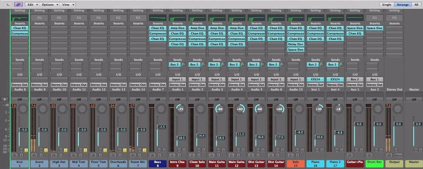423x169 pixels.
Task: Mute the Snare channel
Action: pyautogui.click(x=41, y=150)
